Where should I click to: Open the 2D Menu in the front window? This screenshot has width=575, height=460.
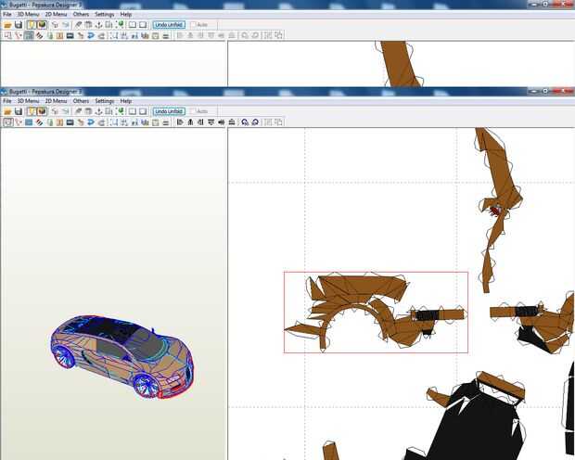(56, 101)
